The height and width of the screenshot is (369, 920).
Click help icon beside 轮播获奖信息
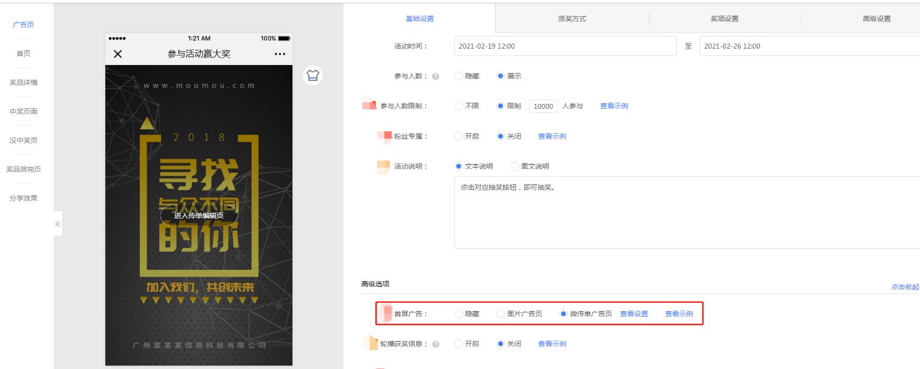click(435, 344)
